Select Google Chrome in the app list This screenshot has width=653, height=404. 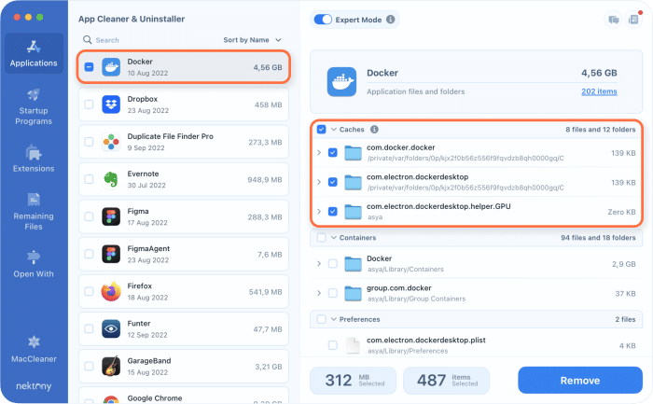tap(184, 396)
